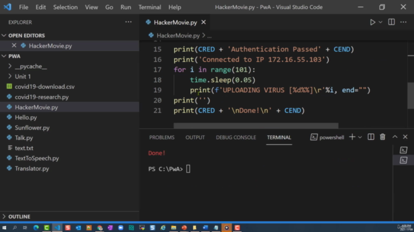Open text.txt file
Image resolution: width=414 pixels, height=232 pixels.
24,148
